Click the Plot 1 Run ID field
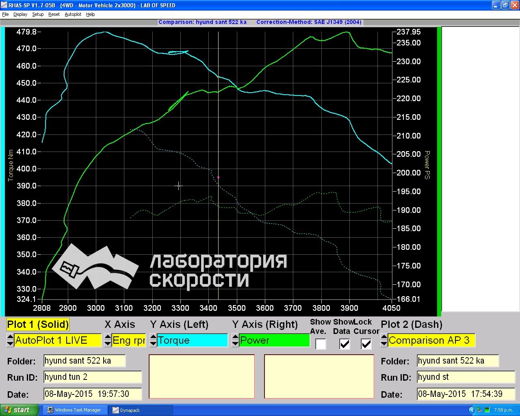520x416 pixels. tap(93, 377)
